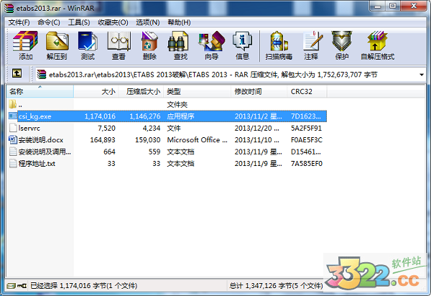This screenshot has width=431, height=296.
Task: Open the Commands (命令) menu
Action: pos(49,22)
